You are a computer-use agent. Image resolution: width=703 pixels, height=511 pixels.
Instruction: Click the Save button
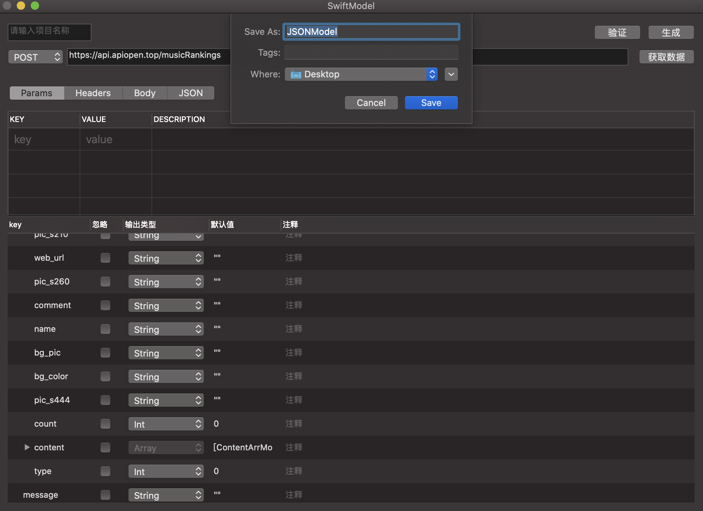(x=431, y=103)
